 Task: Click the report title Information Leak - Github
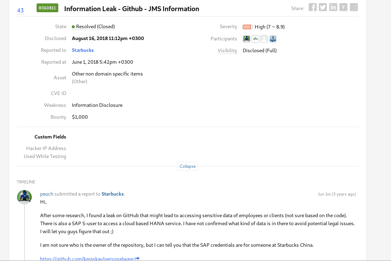click(131, 8)
